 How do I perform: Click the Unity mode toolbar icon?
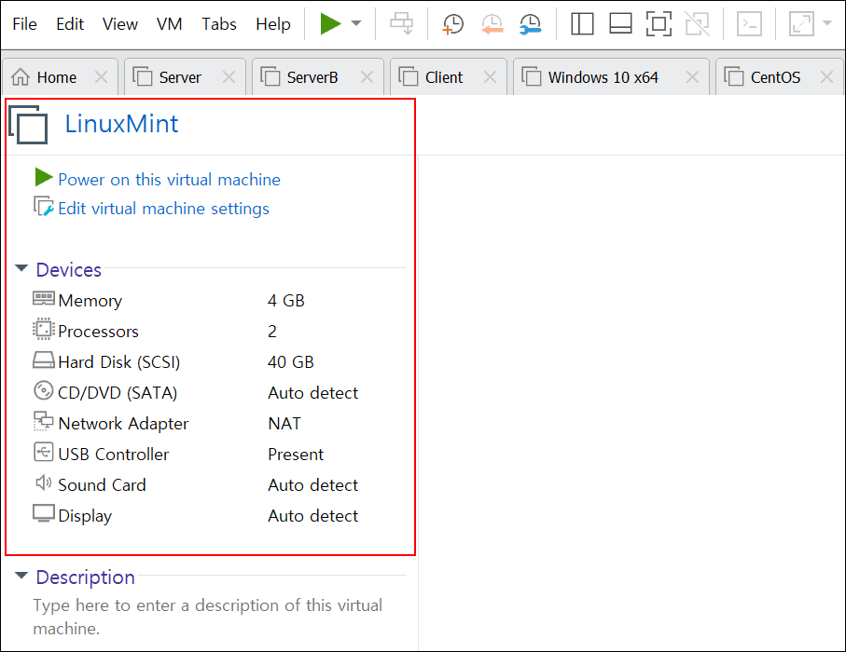(x=697, y=23)
